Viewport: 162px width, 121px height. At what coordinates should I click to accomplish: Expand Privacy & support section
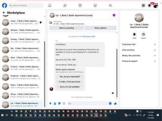(139, 61)
